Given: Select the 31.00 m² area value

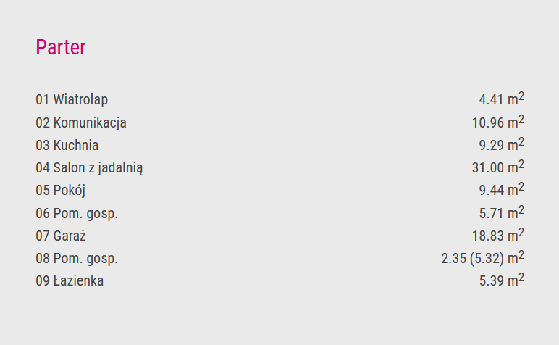Looking at the screenshot, I should pyautogui.click(x=498, y=167).
